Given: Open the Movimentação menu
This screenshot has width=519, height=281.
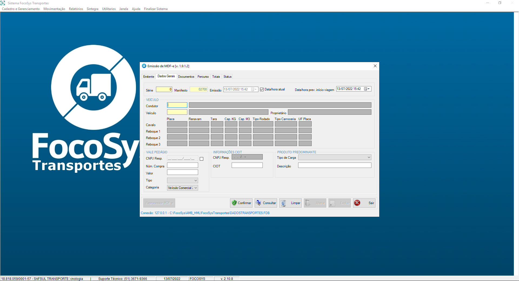Looking at the screenshot, I should [x=54, y=9].
